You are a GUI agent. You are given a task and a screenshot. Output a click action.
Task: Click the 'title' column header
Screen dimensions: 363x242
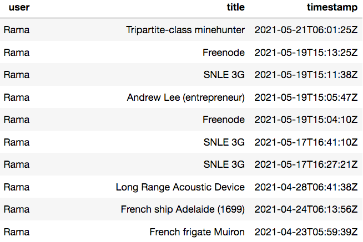click(x=236, y=8)
